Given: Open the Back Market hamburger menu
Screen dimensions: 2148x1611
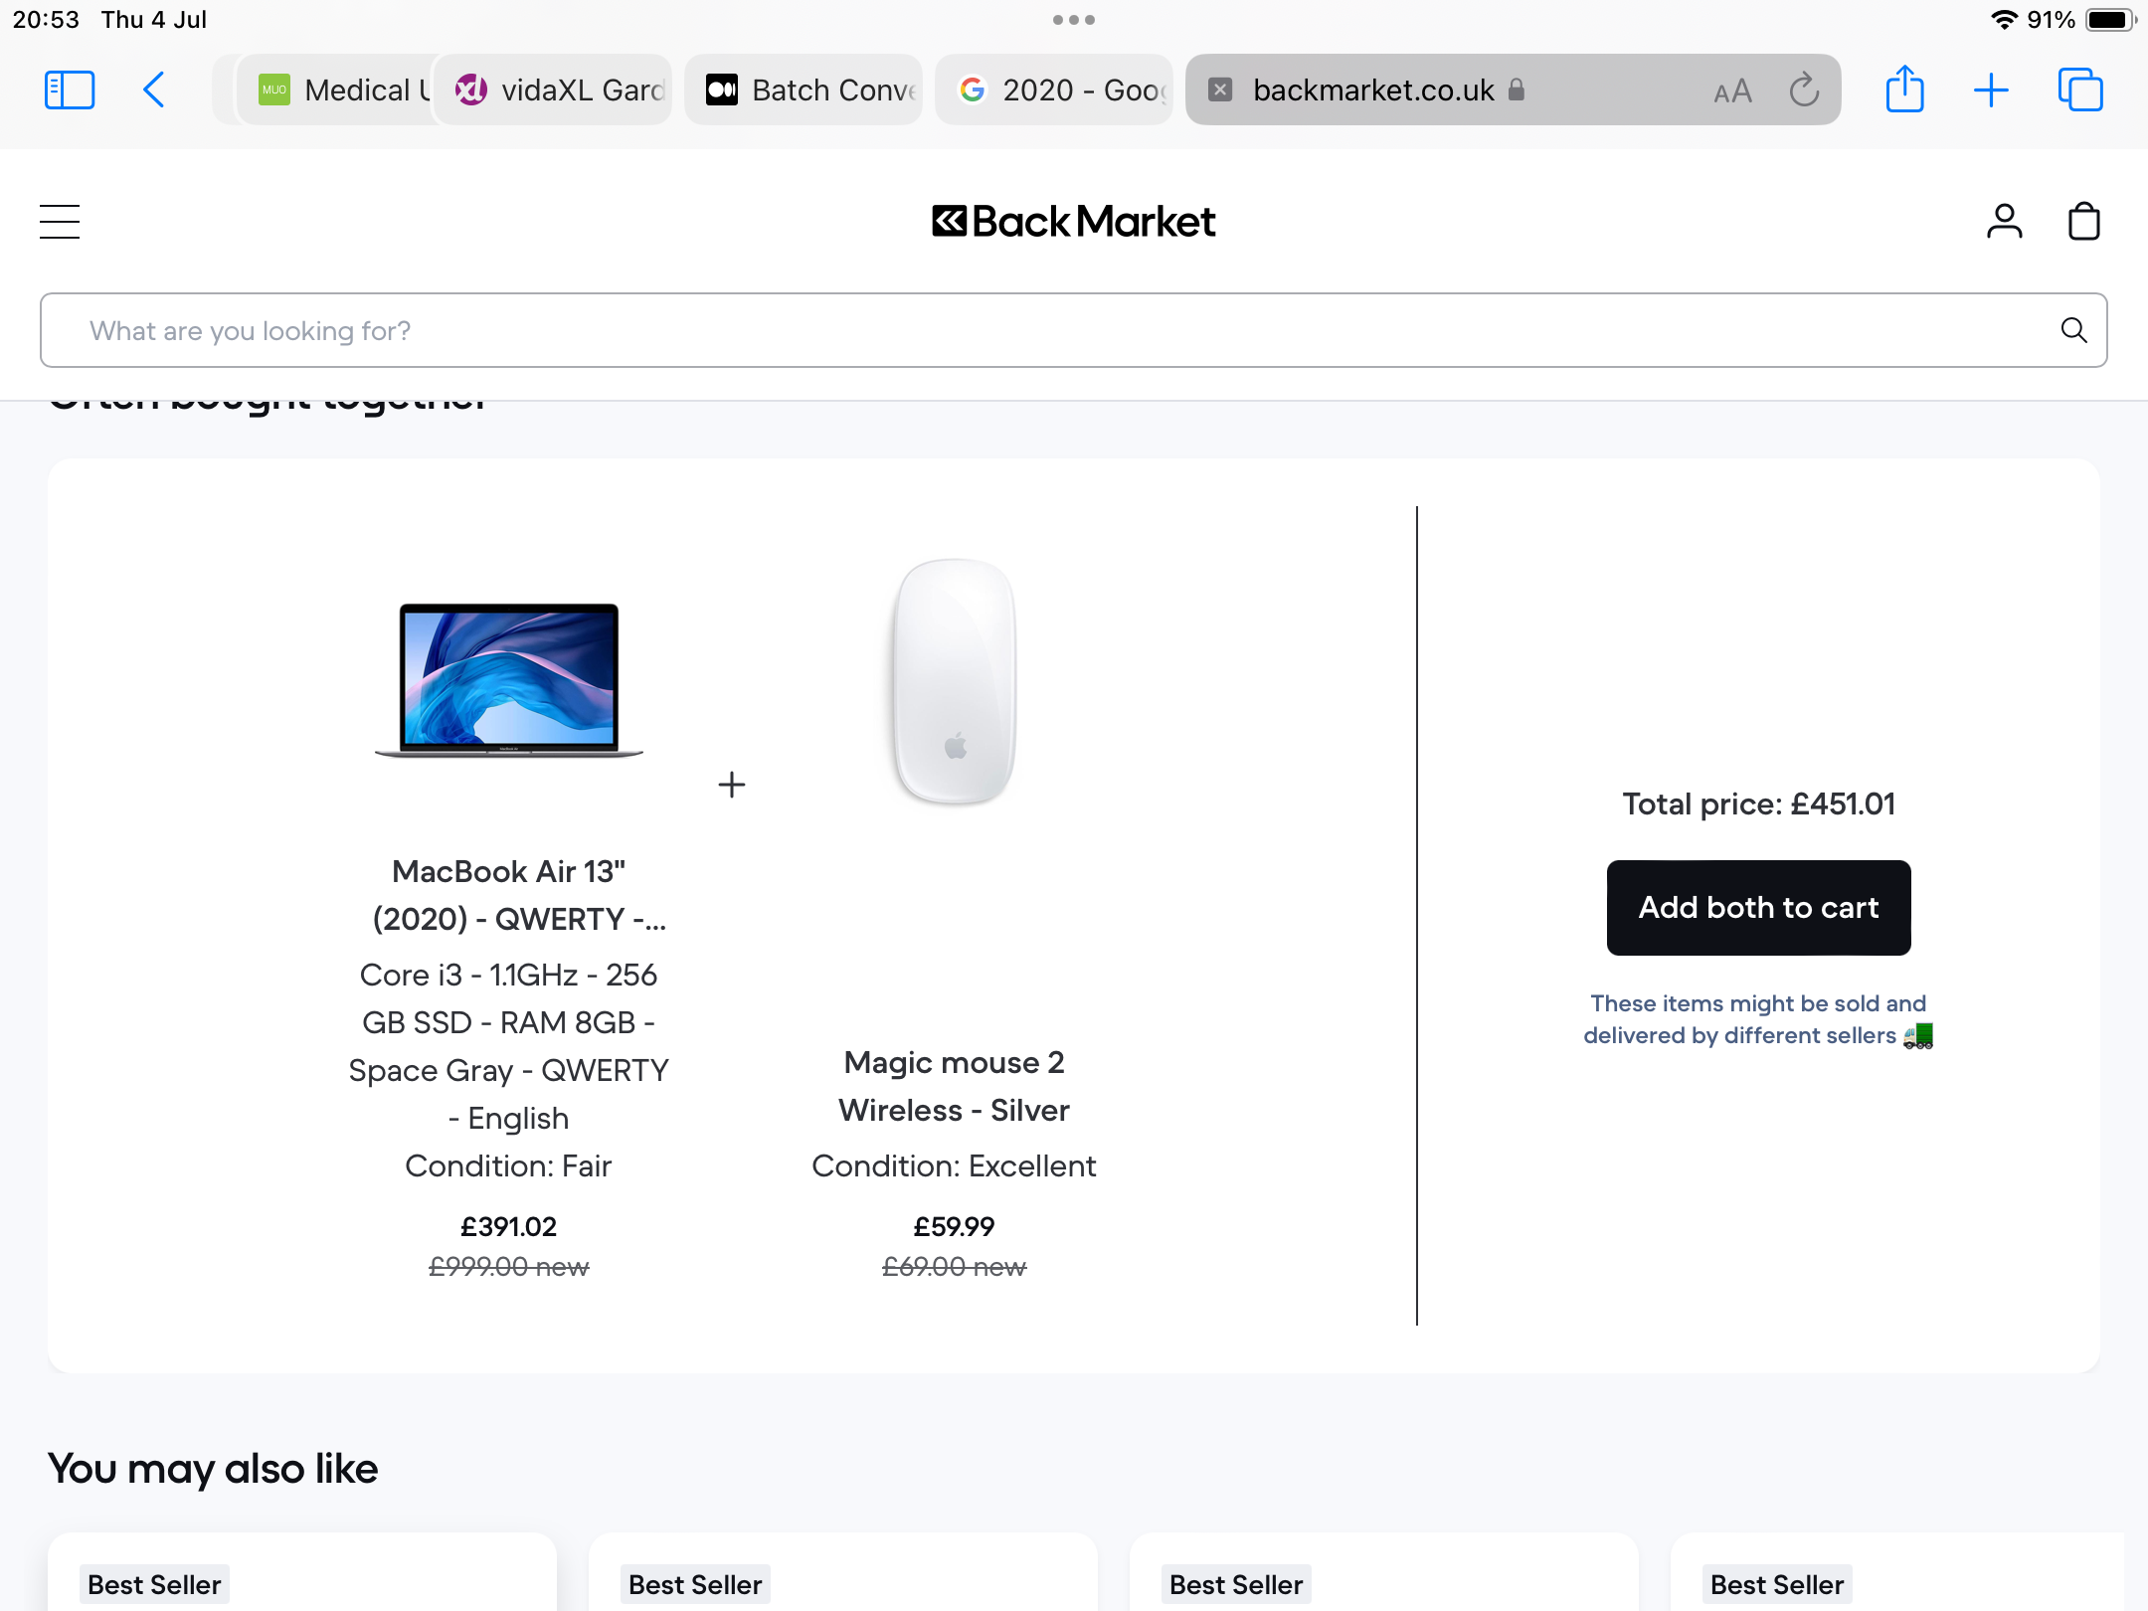Looking at the screenshot, I should (60, 221).
